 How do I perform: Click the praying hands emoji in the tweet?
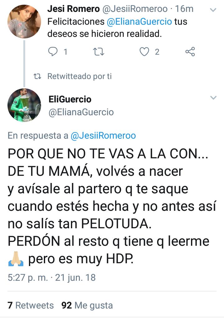pyautogui.click(x=16, y=259)
